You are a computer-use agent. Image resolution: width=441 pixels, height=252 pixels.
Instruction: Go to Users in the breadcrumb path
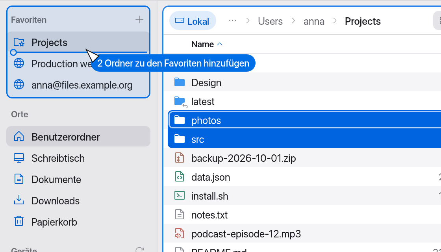click(x=270, y=21)
